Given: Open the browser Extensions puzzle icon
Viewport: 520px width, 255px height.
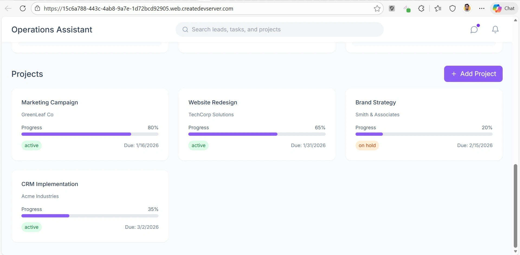Looking at the screenshot, I should coord(421,9).
